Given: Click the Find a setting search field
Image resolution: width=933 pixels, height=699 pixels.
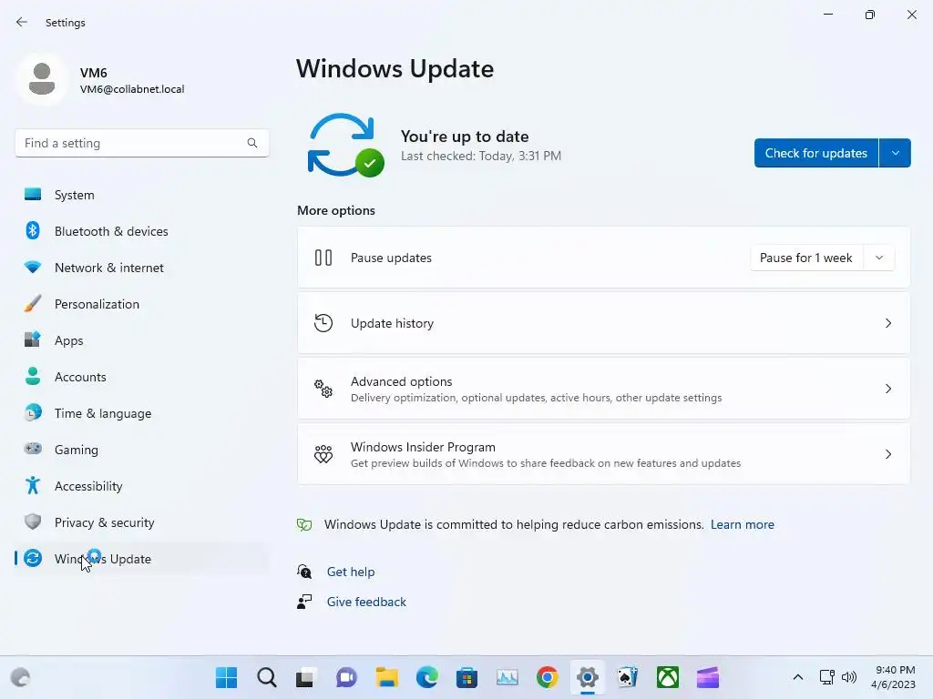Looking at the screenshot, I should [x=141, y=143].
